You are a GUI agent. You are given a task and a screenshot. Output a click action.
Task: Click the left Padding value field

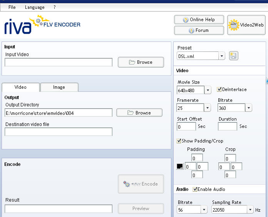[x=191, y=166]
